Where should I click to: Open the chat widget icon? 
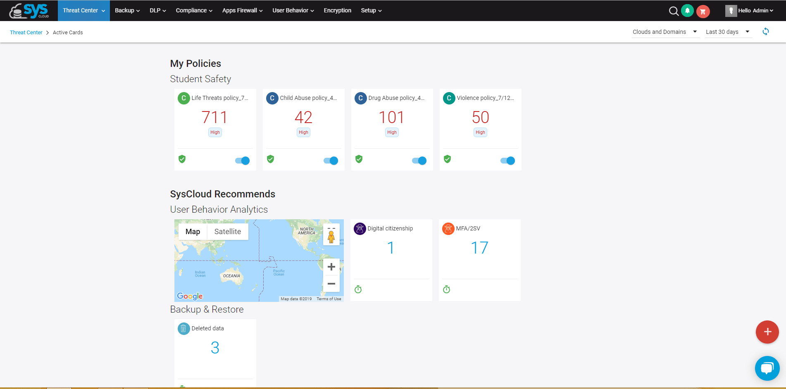coord(767,368)
